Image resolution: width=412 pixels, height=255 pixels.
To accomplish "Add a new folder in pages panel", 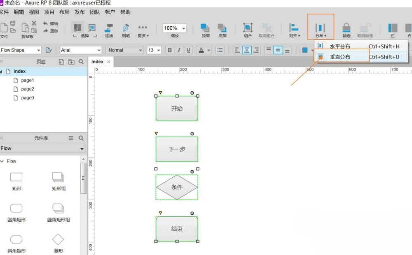I will (71, 62).
